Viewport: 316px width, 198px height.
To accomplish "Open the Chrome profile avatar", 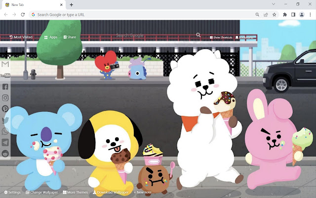I will click(302, 14).
